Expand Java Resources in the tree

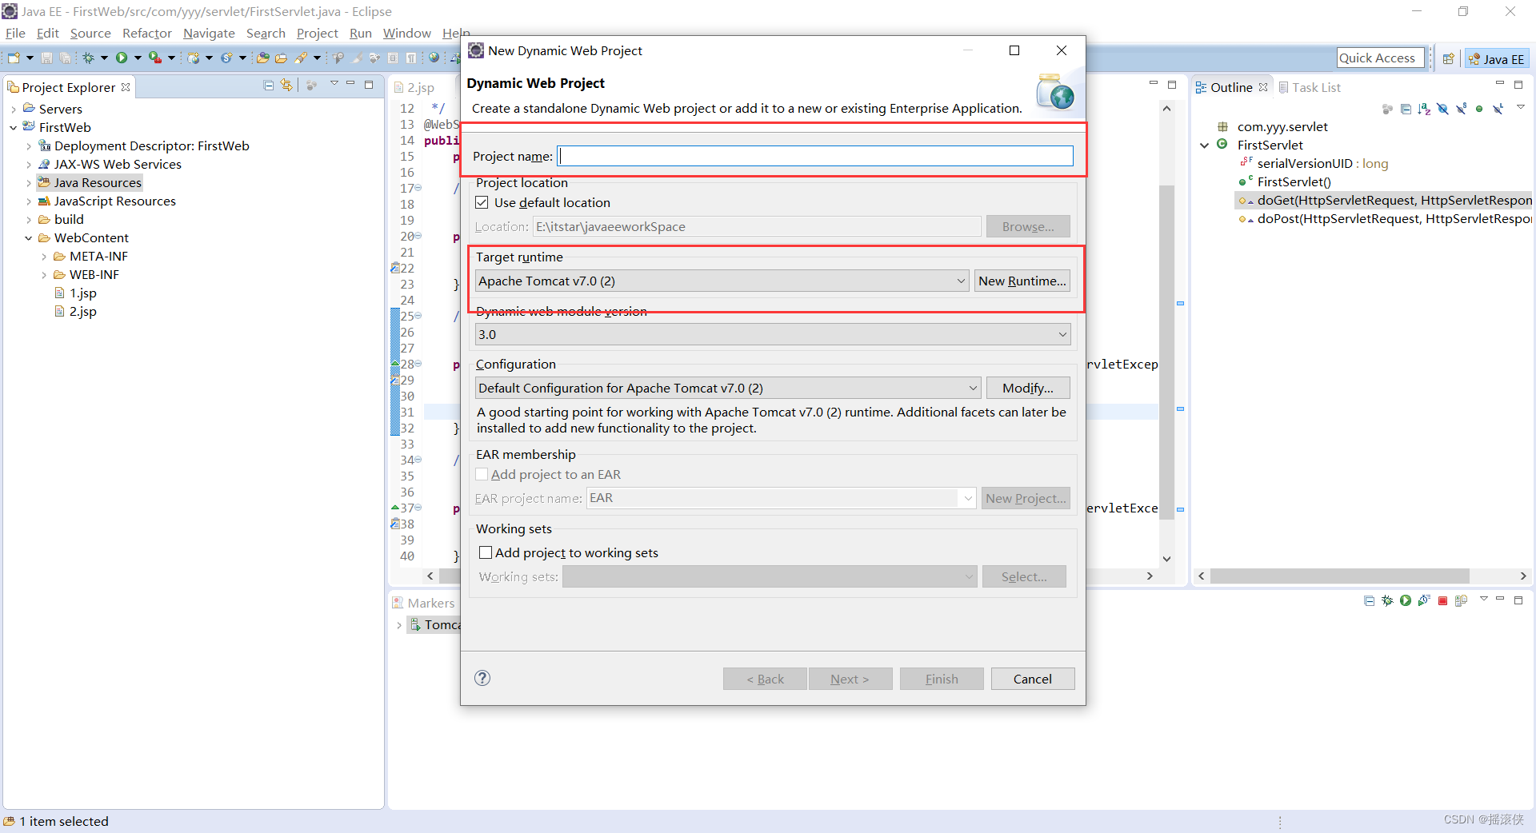(29, 182)
